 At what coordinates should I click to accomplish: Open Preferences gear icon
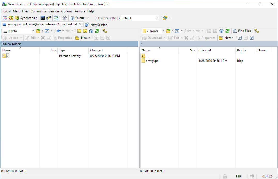(65, 18)
